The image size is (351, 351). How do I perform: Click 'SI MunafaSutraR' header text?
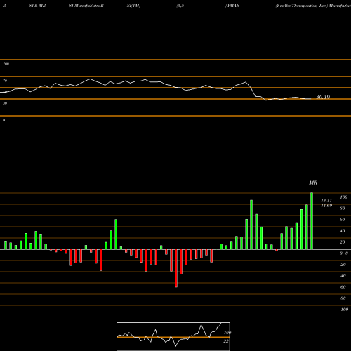click(x=86, y=6)
